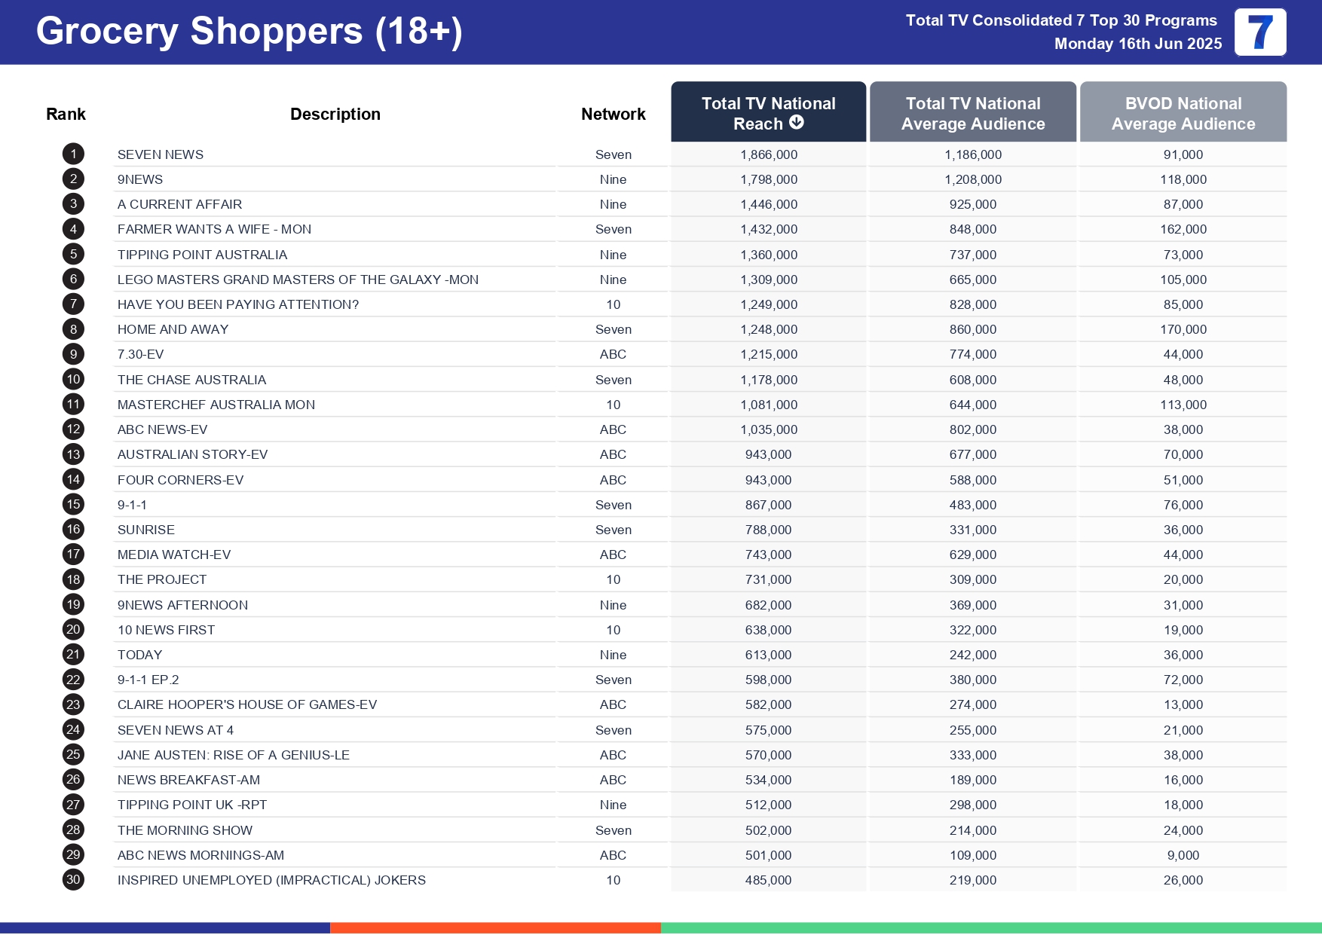Click rank 10 circle badge

tap(73, 380)
